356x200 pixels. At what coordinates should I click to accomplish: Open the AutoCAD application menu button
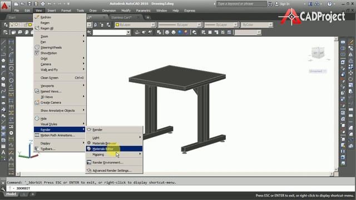(x=5, y=6)
